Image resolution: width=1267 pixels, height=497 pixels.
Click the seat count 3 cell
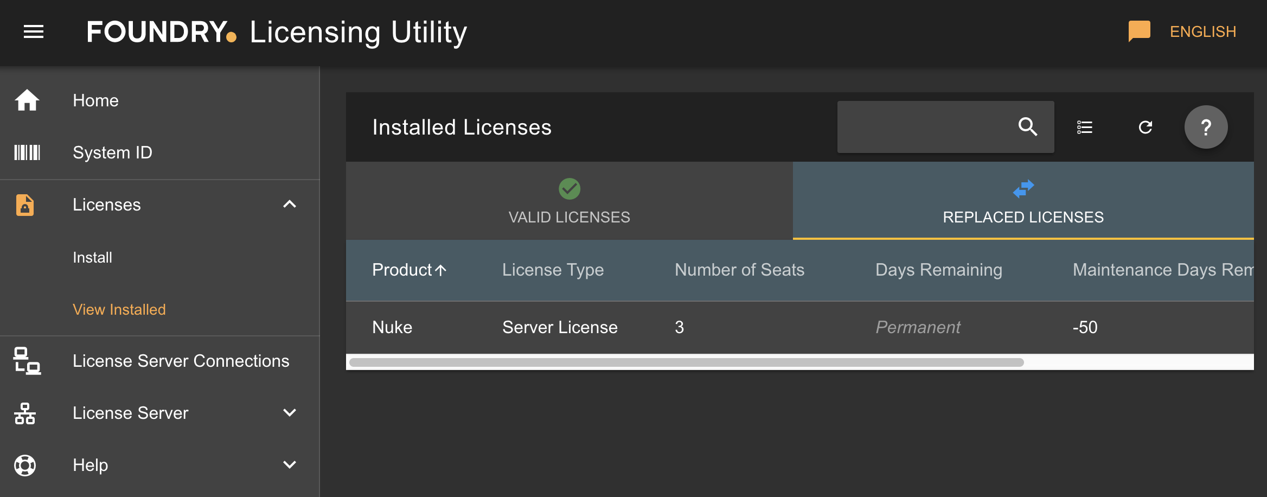click(679, 327)
